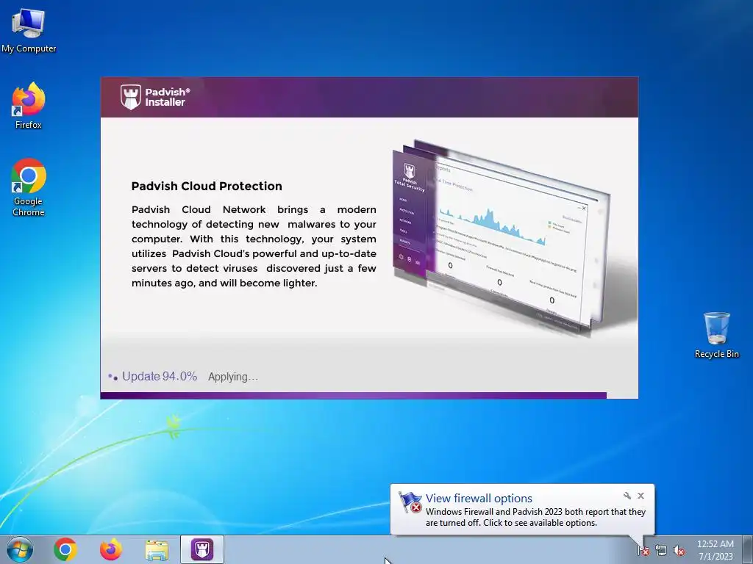753x564 pixels.
Task: Click the Show desktop strip beside the clock
Action: point(748,549)
